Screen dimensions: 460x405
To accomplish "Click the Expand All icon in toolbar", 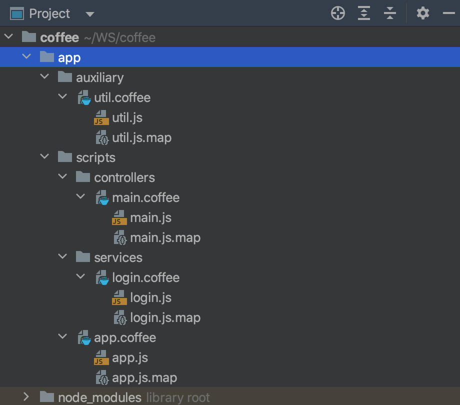I will (x=363, y=13).
